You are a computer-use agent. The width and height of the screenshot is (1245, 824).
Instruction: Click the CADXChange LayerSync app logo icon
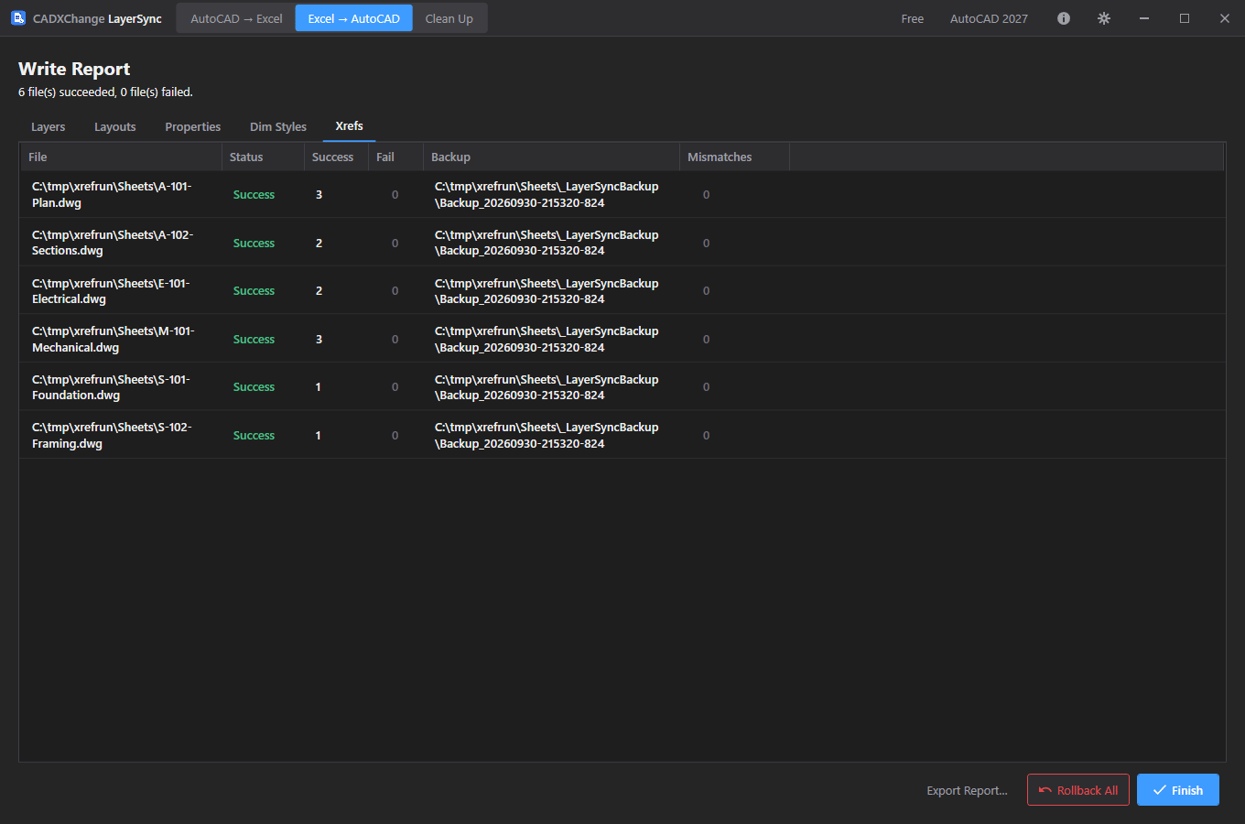18,18
